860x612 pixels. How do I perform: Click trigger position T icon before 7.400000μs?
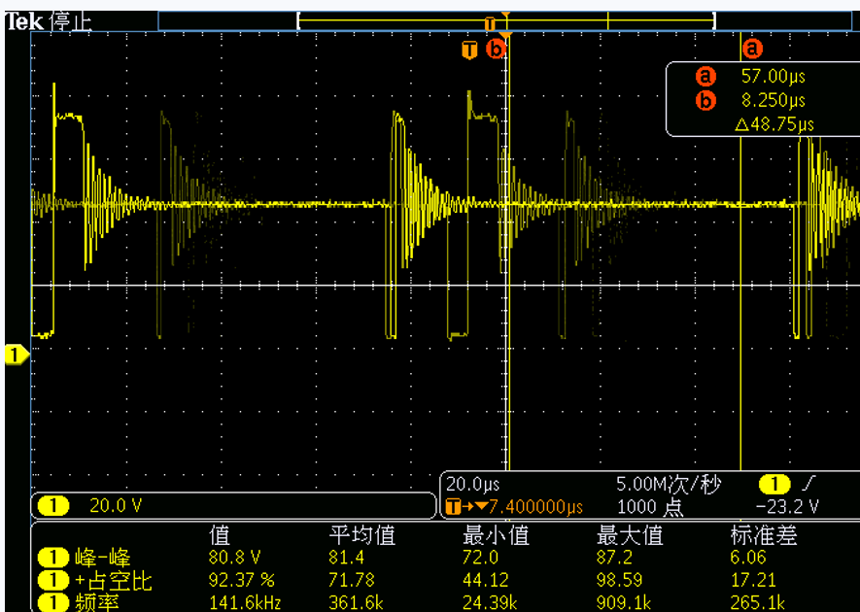453,506
